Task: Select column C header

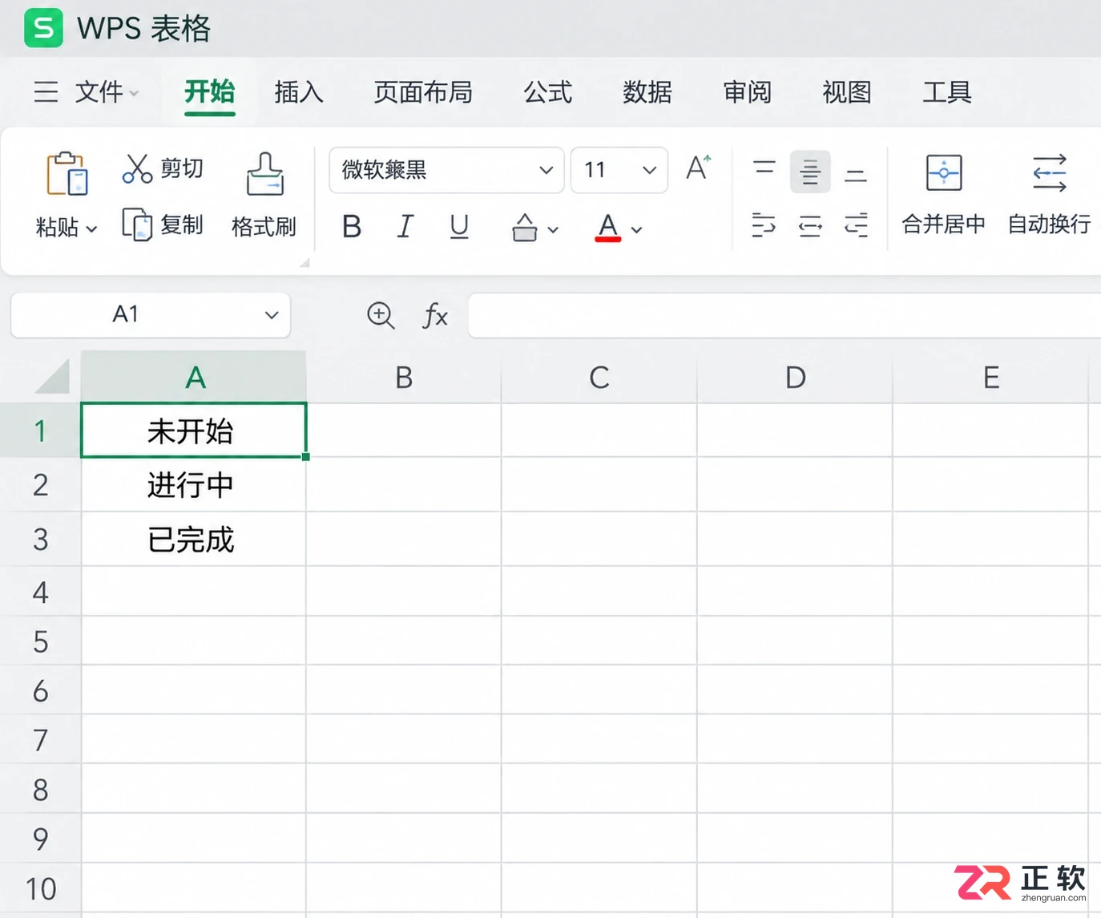Action: click(x=599, y=377)
